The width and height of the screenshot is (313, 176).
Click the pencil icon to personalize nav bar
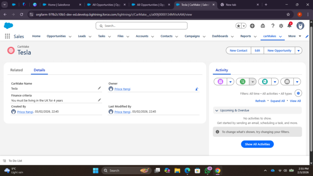click(x=307, y=36)
